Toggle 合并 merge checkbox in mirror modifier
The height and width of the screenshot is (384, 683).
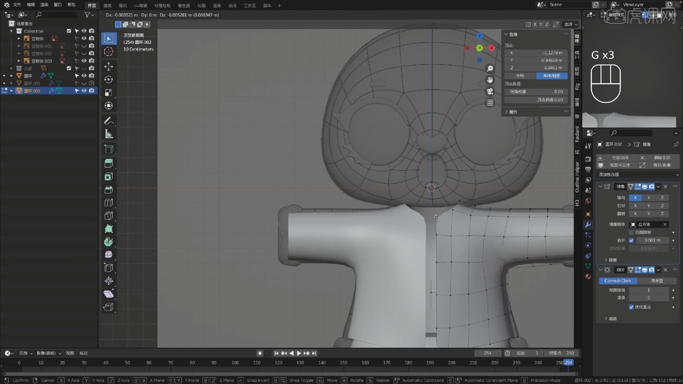[631, 240]
